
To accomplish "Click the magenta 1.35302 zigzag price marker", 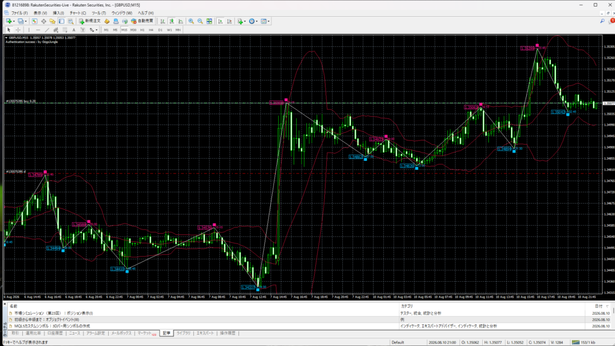I will 529,48.
